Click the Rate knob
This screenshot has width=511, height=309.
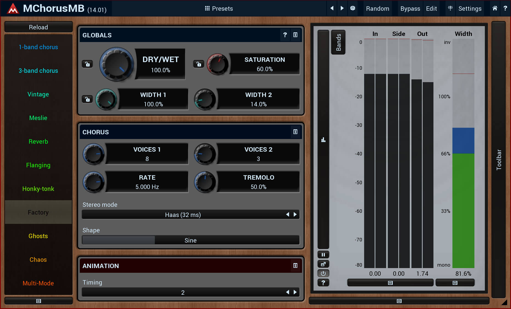[x=94, y=182]
